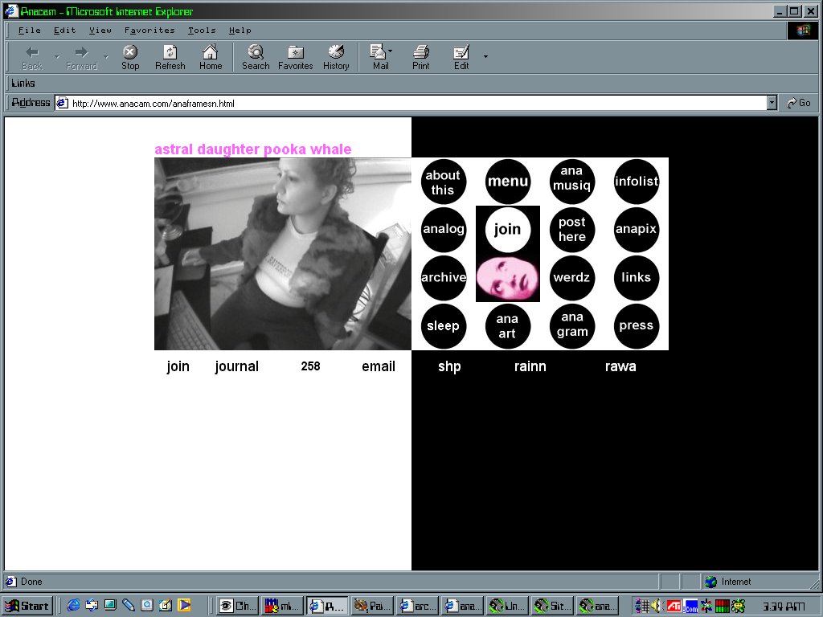Click the pink face image

(507, 277)
